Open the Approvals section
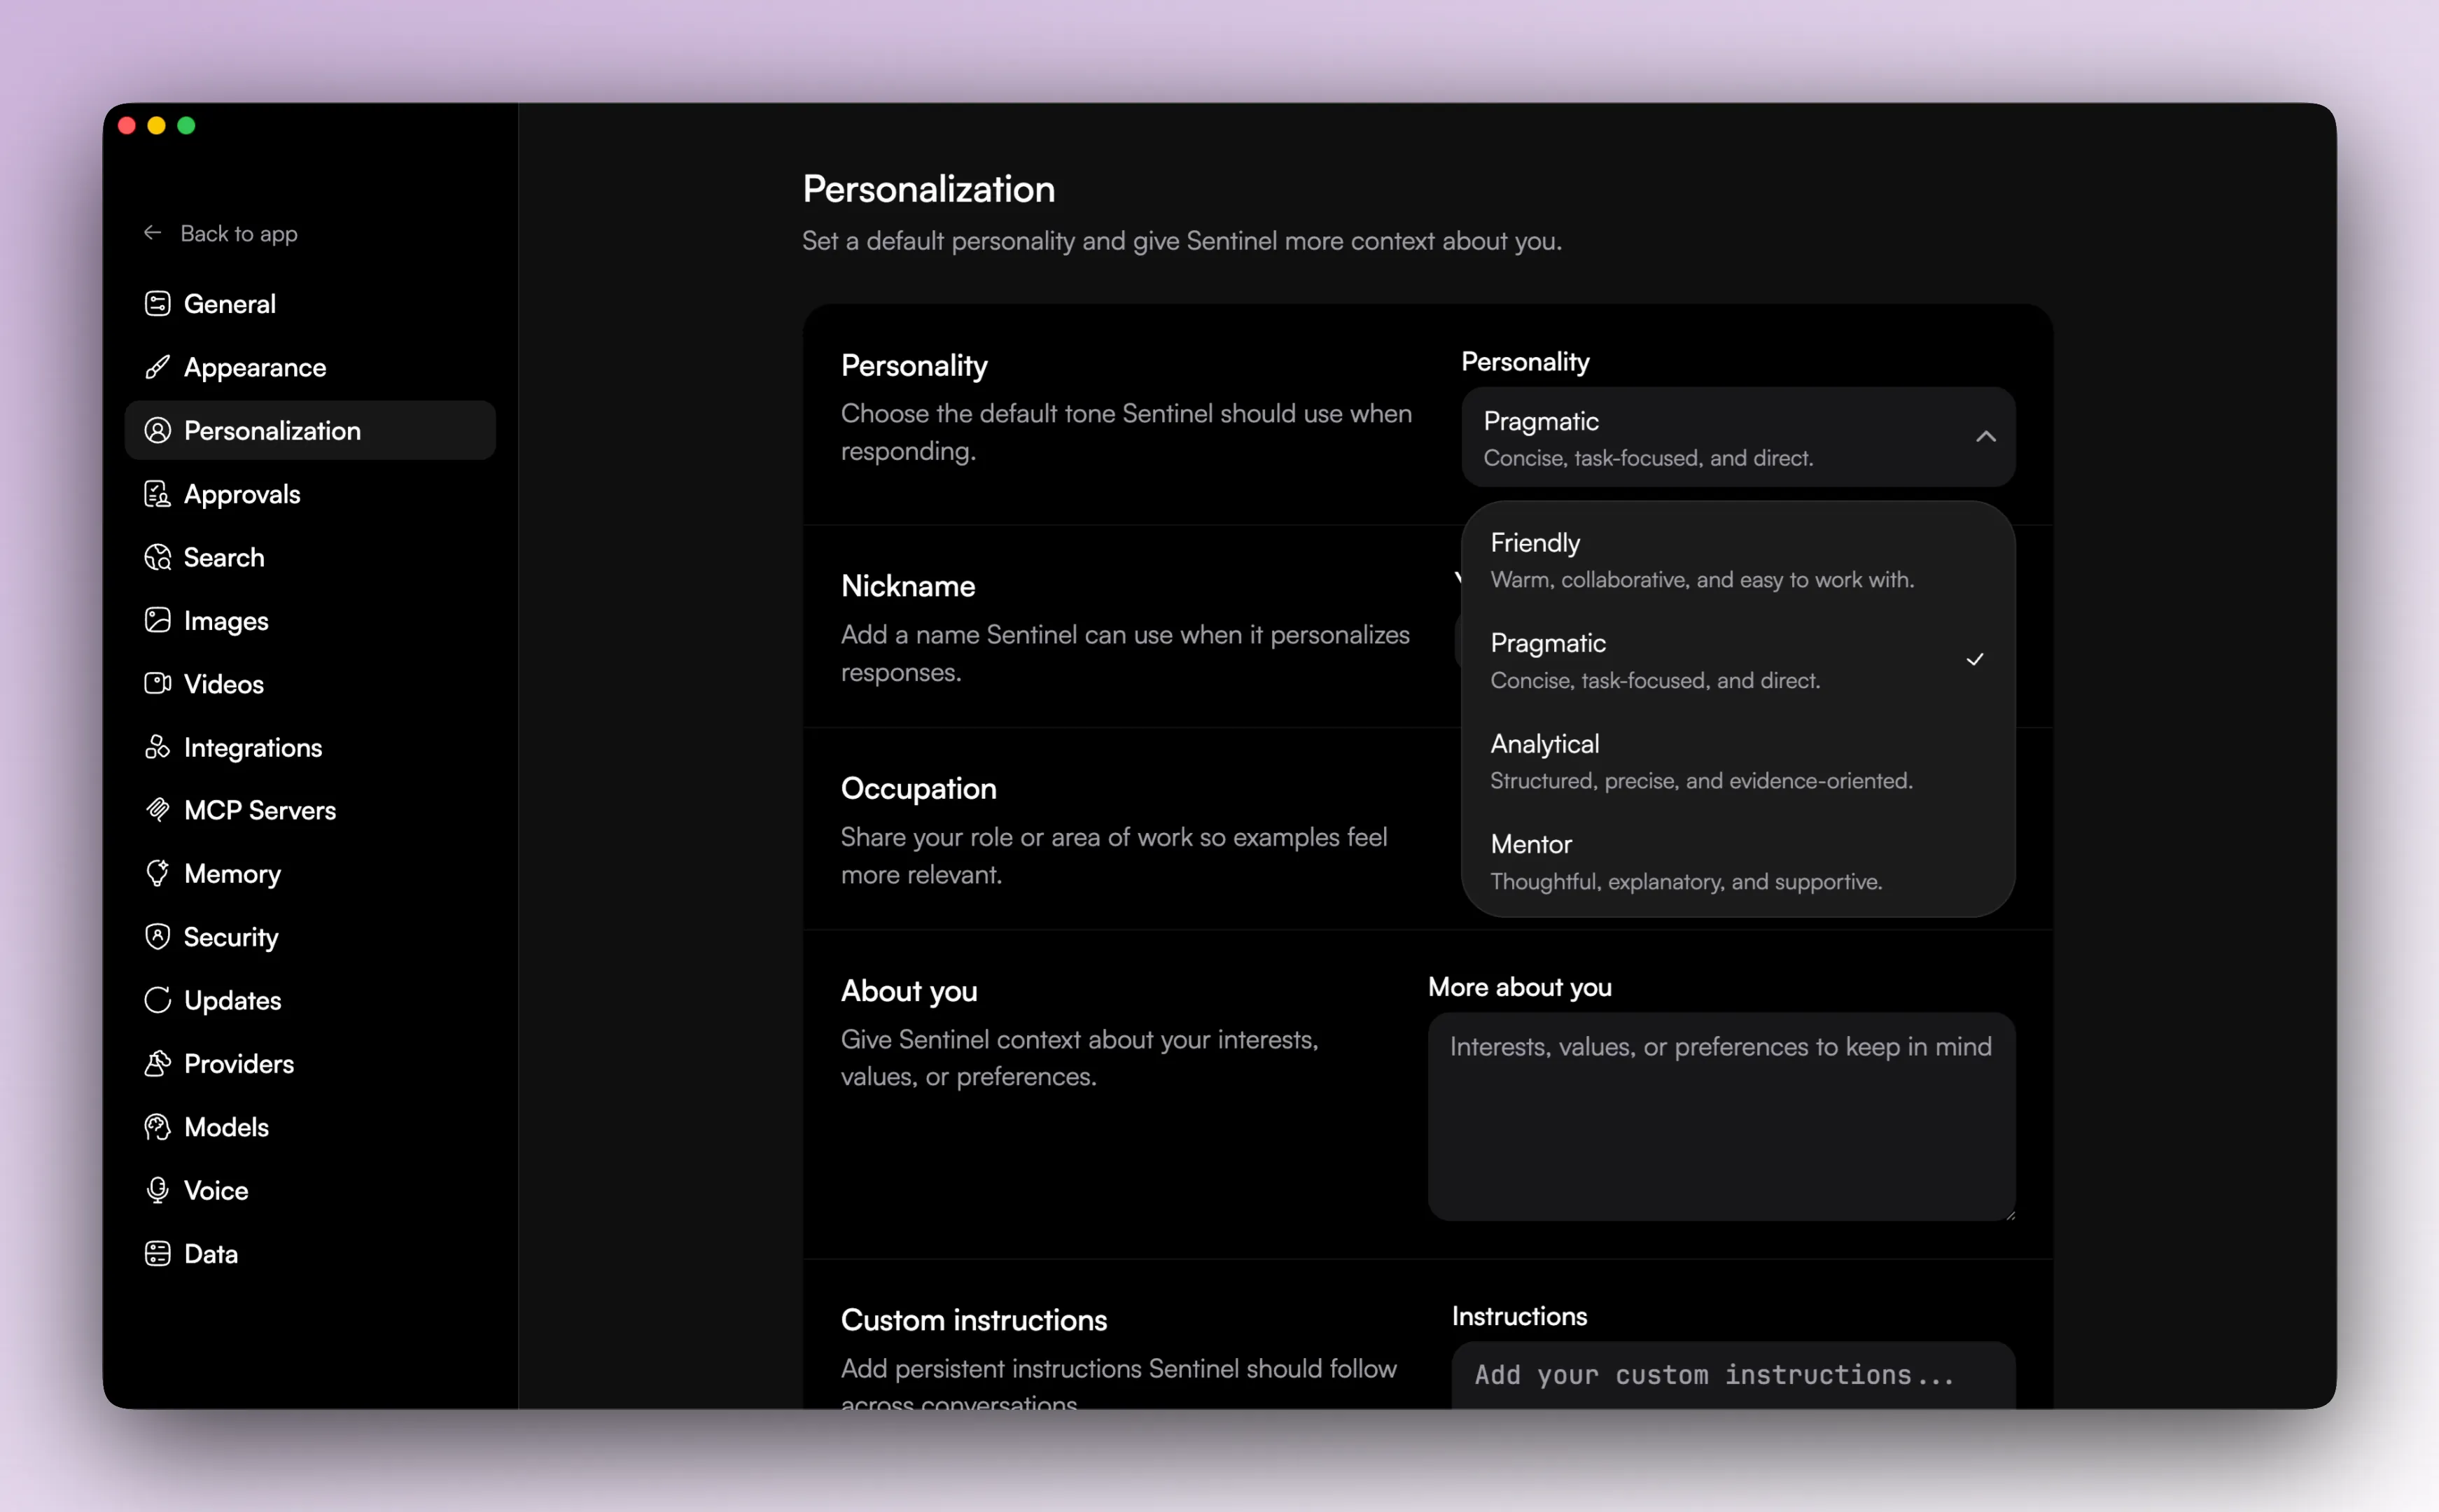This screenshot has height=1512, width=2439. point(241,494)
